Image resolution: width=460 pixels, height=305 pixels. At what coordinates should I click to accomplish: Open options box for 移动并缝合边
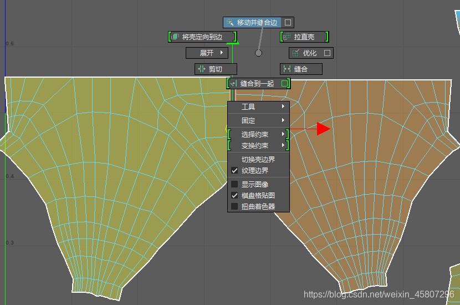(288, 22)
